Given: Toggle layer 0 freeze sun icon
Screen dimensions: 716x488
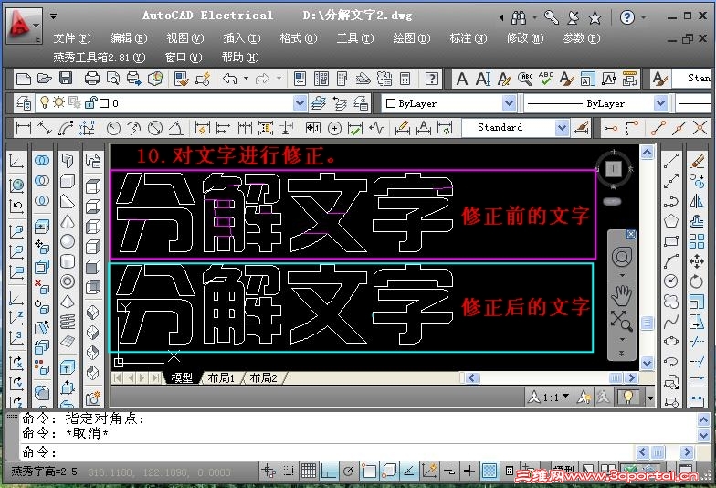Looking at the screenshot, I should point(58,102).
